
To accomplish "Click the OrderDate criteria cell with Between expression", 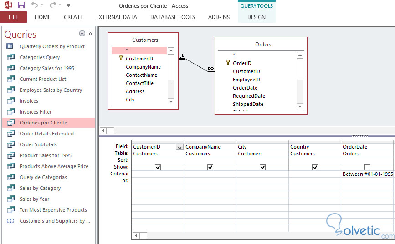I will pyautogui.click(x=368, y=174).
